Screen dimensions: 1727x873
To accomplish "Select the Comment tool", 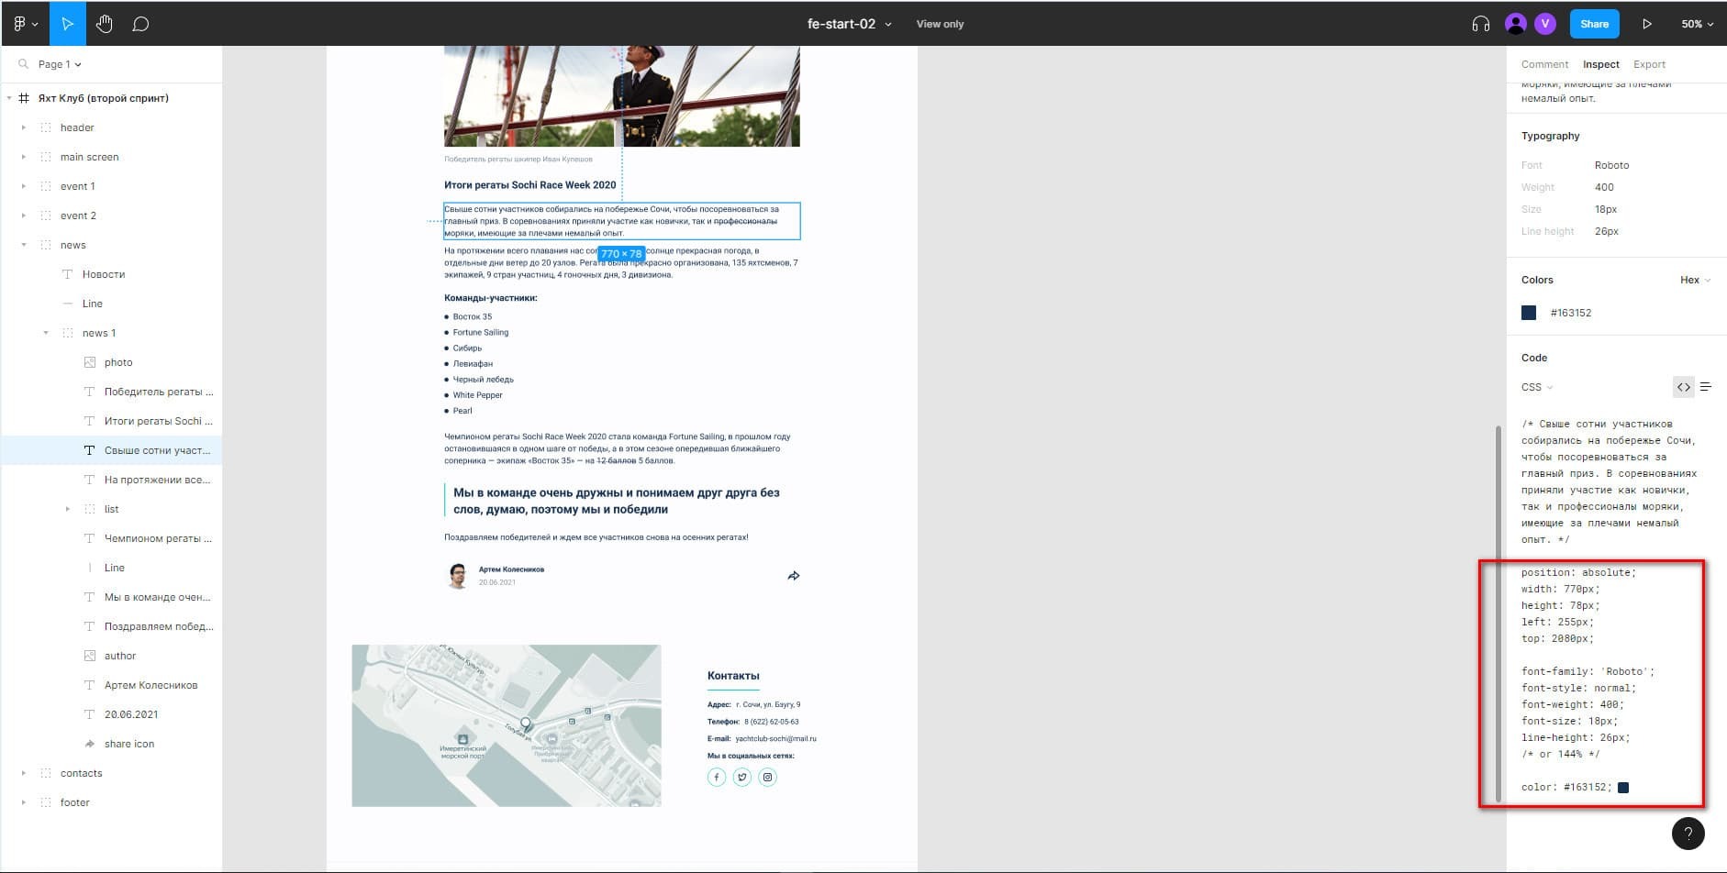I will point(140,24).
